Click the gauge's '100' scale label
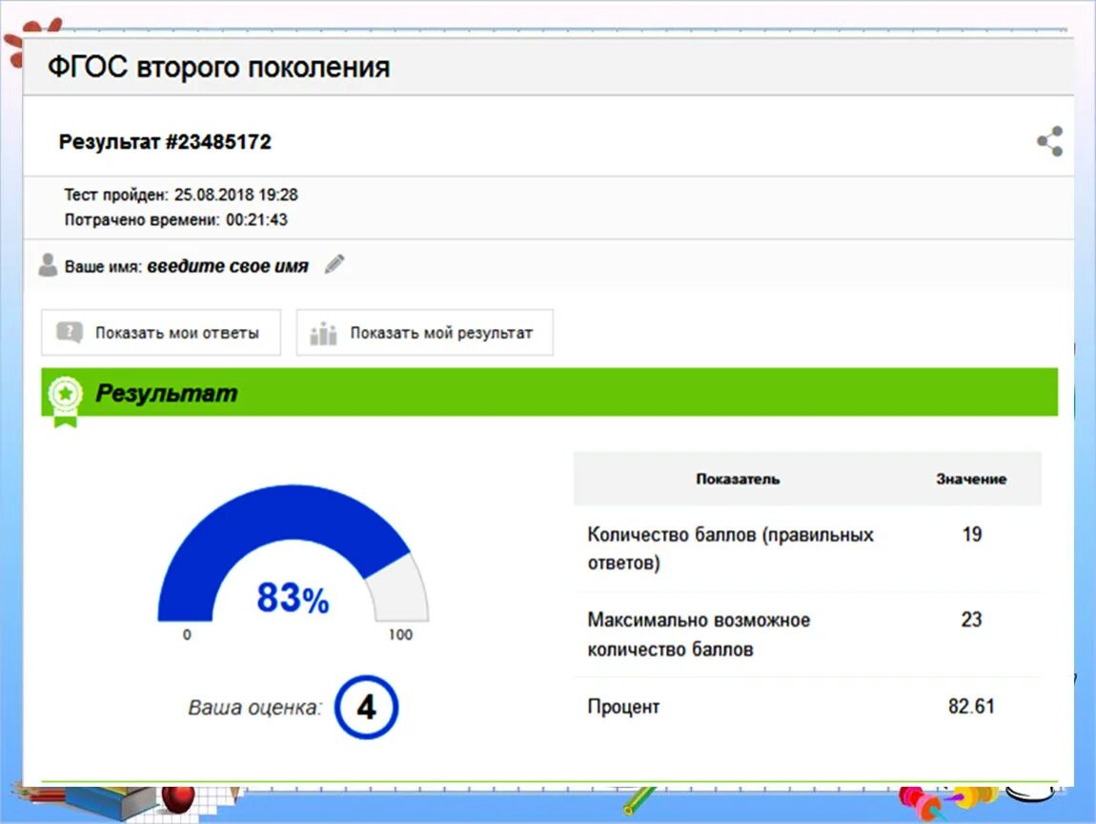 coord(400,634)
